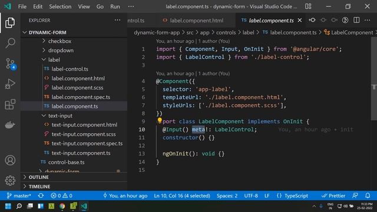Open Task View on the taskbar

[30, 206]
